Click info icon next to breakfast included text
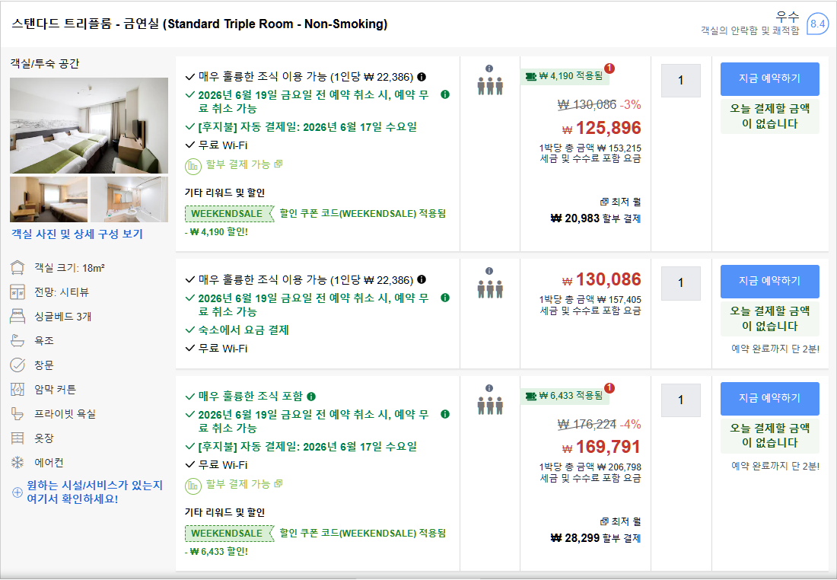The image size is (837, 580). (x=311, y=397)
